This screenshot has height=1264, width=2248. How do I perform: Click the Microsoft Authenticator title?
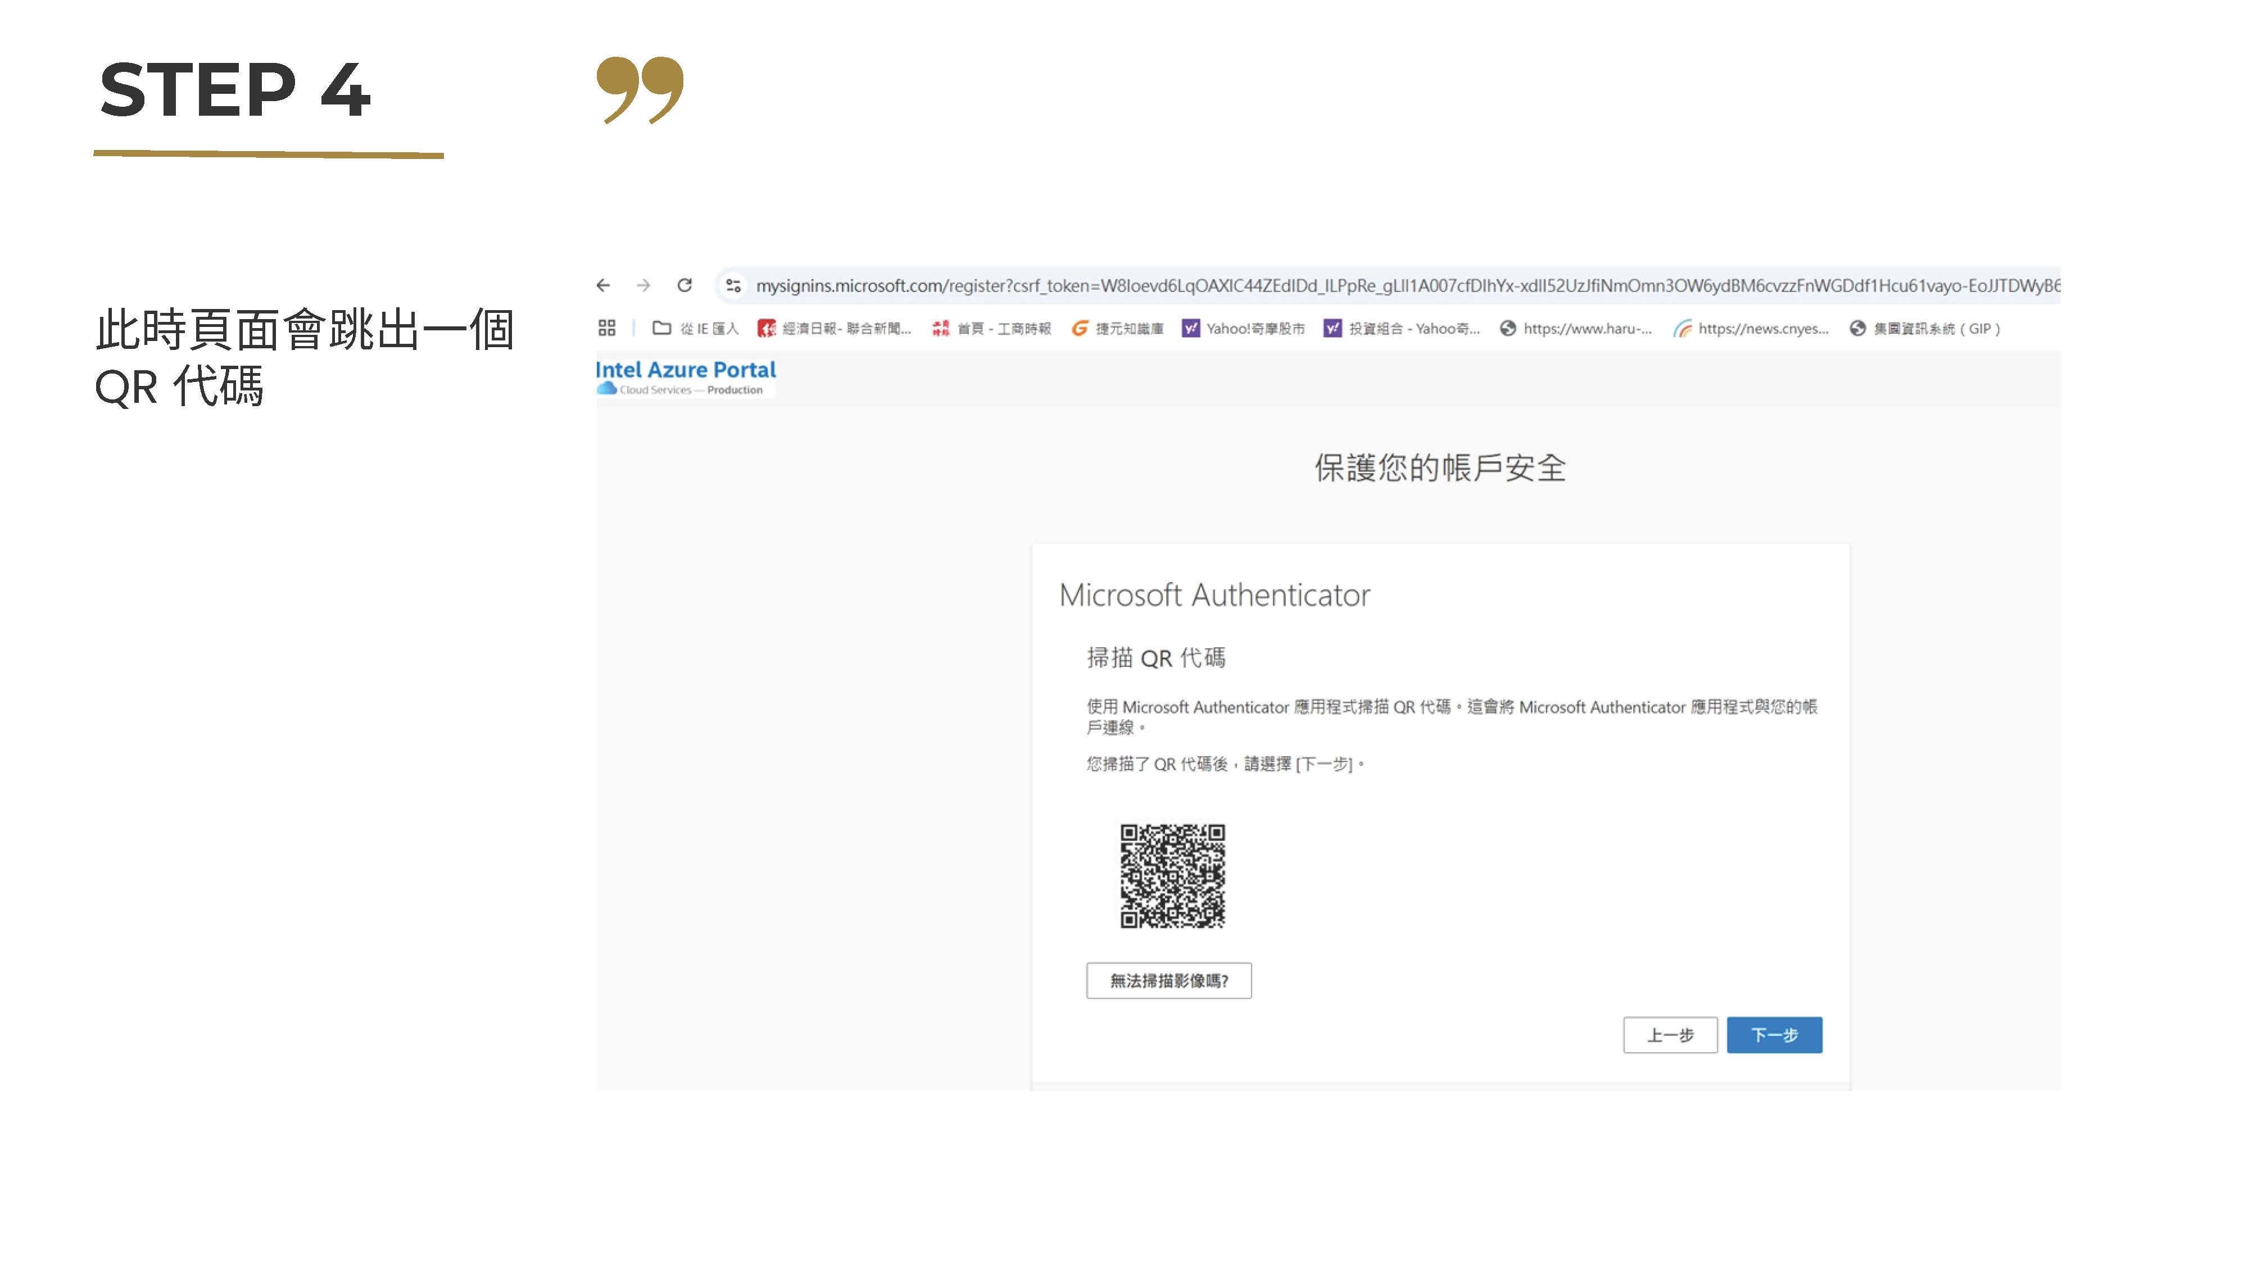[x=1214, y=595]
